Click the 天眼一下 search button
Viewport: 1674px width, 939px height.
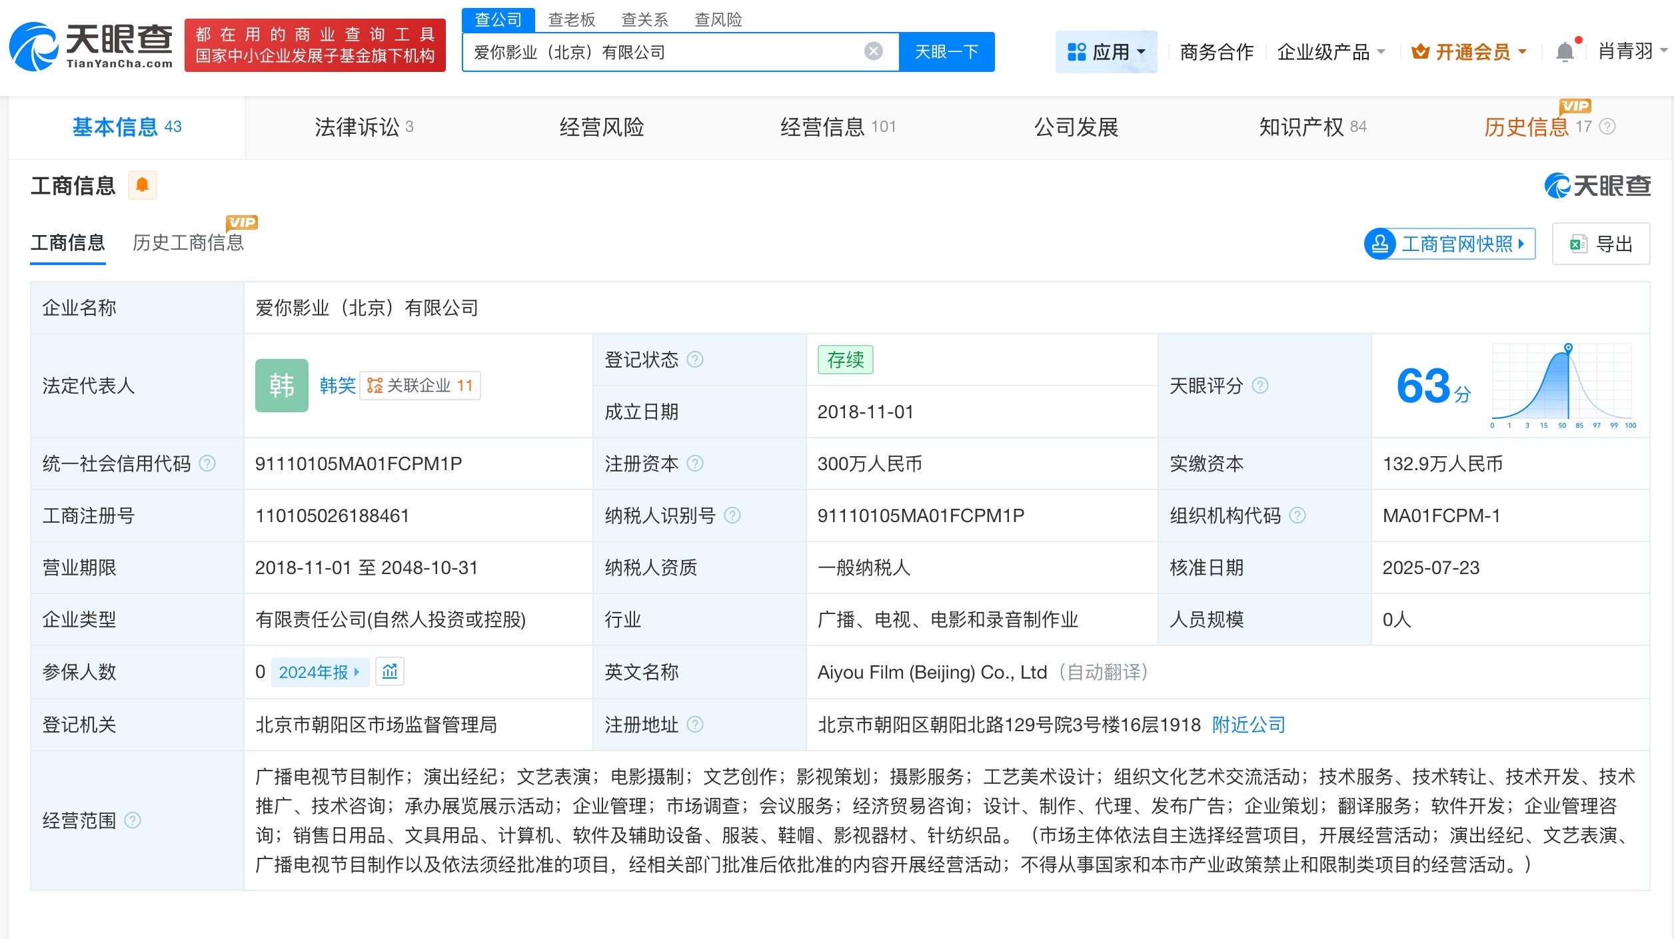pyautogui.click(x=947, y=51)
